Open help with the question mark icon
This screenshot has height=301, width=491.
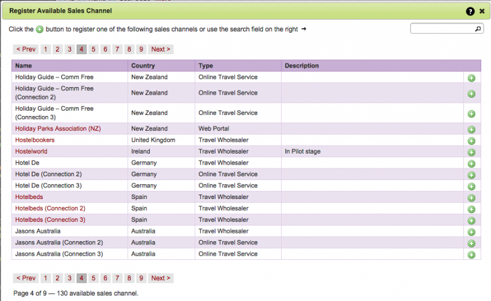[x=470, y=11]
